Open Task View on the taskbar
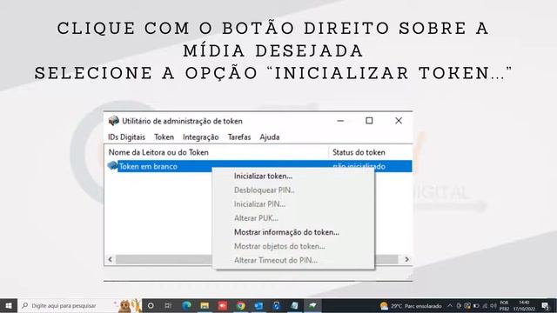The width and height of the screenshot is (557, 313). click(168, 305)
